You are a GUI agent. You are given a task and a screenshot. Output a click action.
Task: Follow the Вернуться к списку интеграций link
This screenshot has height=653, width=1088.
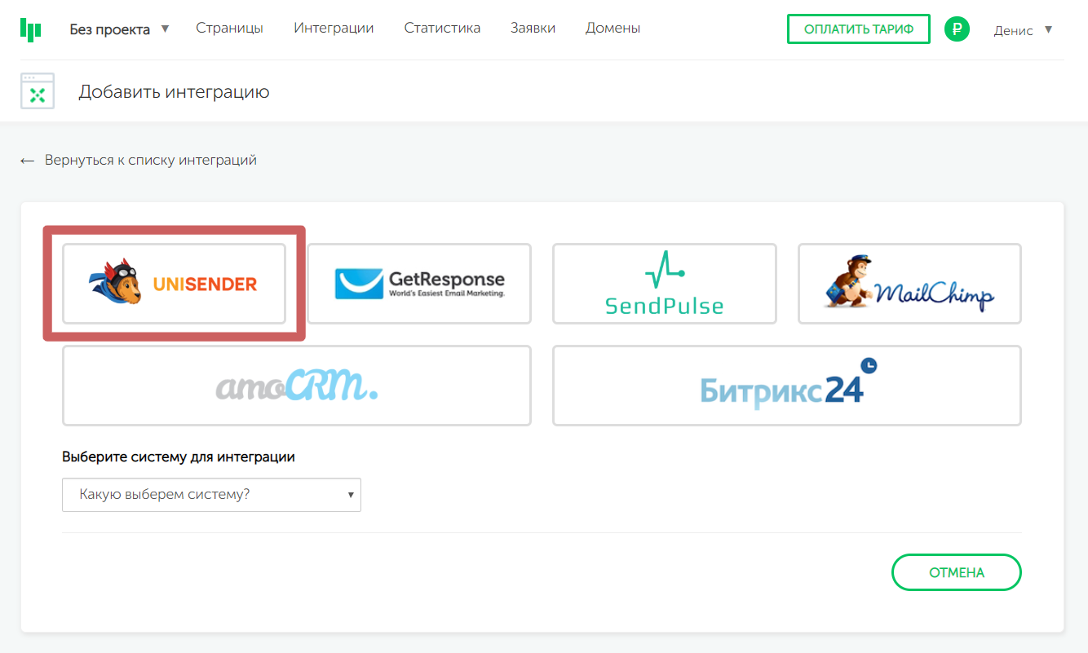150,161
